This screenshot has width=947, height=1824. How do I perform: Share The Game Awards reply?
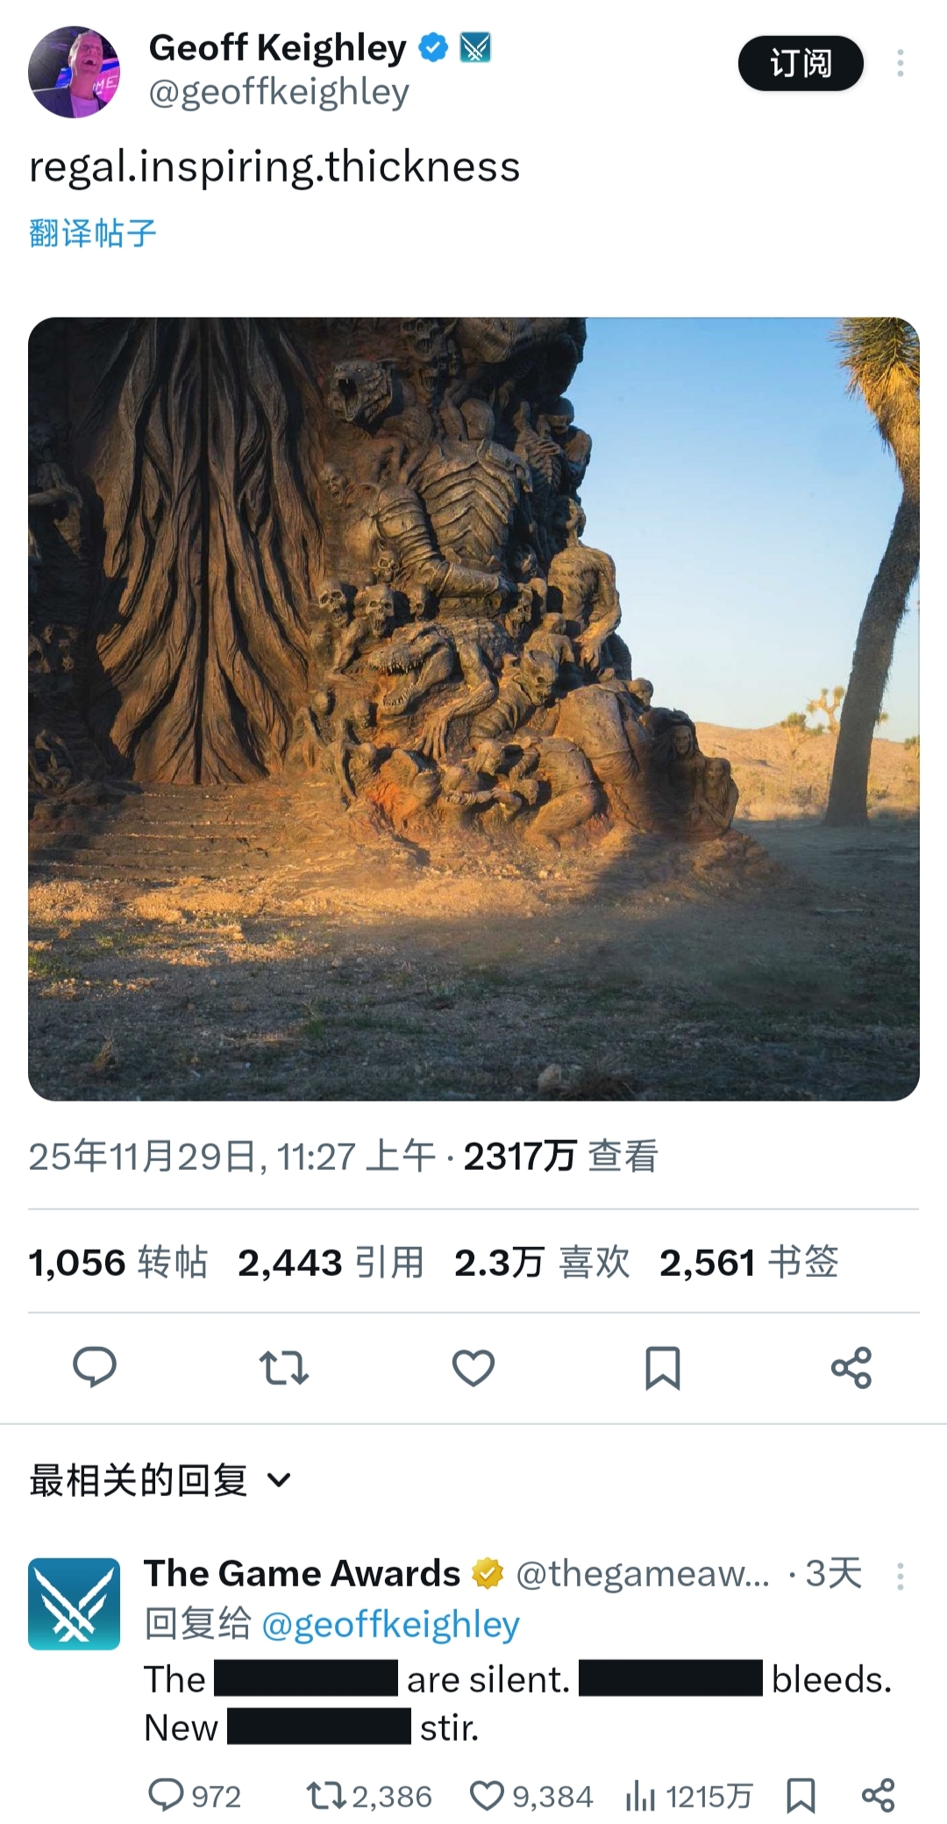(x=879, y=1795)
